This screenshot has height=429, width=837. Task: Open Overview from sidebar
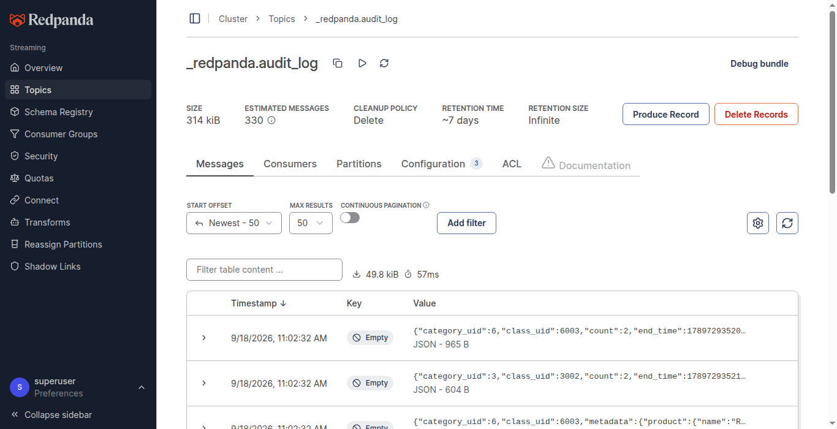pyautogui.click(x=78, y=68)
